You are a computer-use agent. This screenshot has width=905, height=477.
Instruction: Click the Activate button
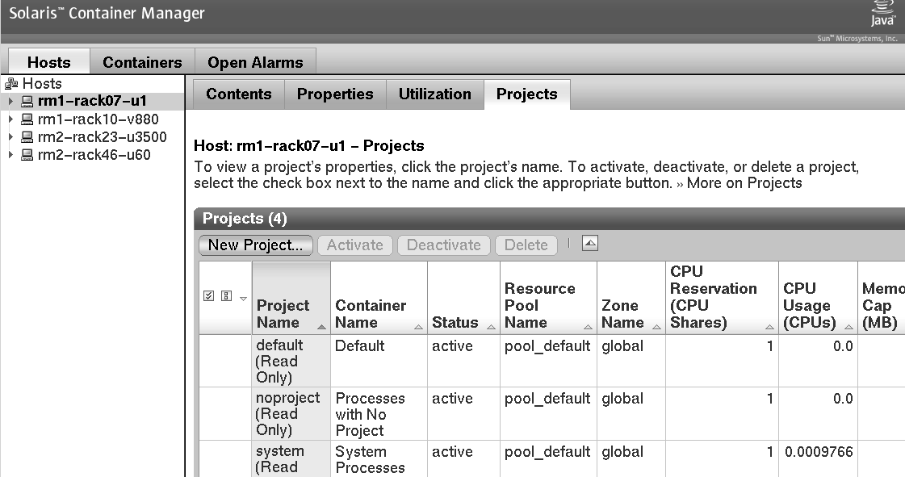pos(355,245)
